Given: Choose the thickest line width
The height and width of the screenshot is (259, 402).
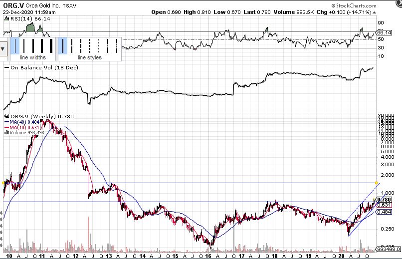Looking at the screenshot, I should [51, 45].
